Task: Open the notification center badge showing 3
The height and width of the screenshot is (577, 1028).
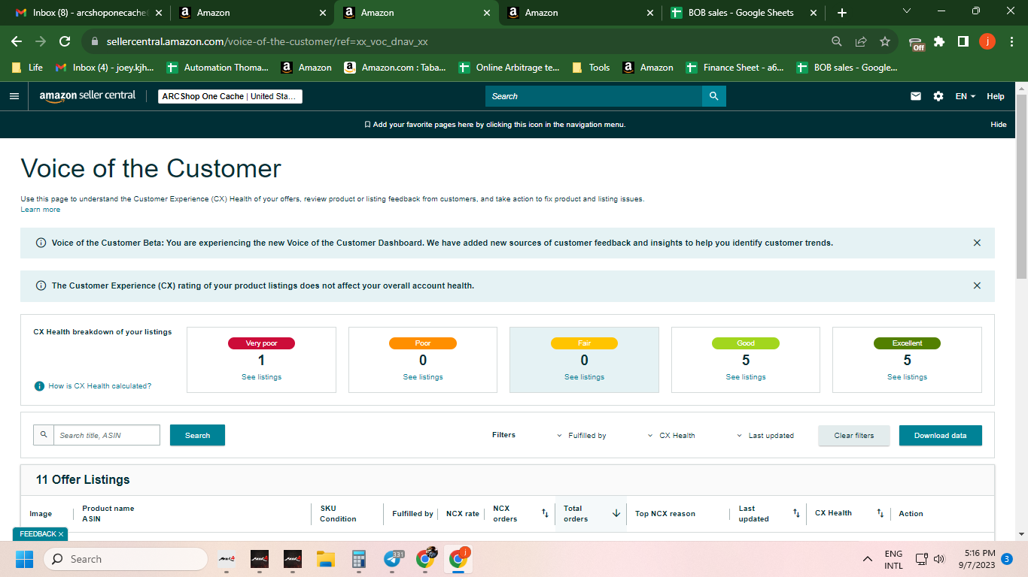Action: pyautogui.click(x=1006, y=559)
